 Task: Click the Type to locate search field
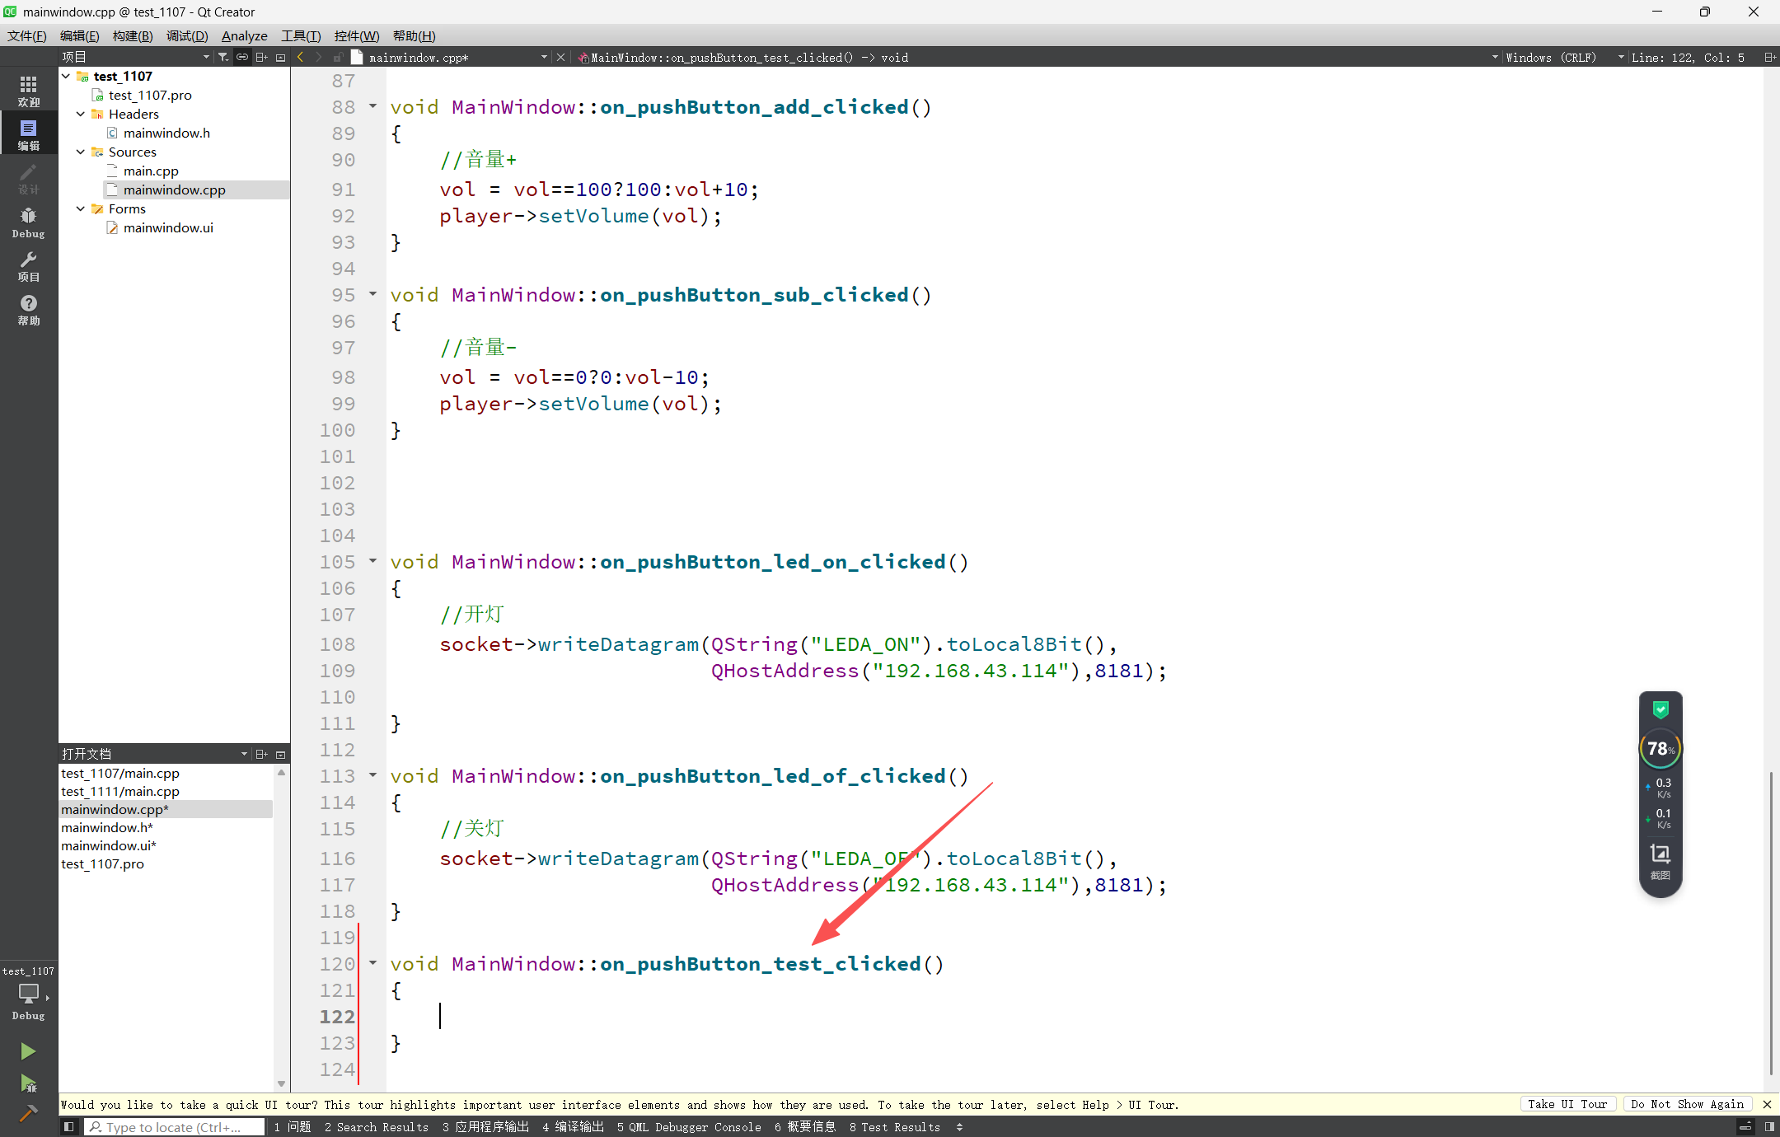[175, 1126]
